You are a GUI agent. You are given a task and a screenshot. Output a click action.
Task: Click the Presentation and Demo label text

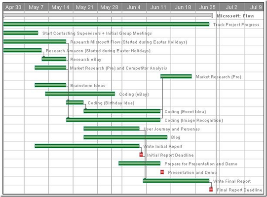[192, 172]
